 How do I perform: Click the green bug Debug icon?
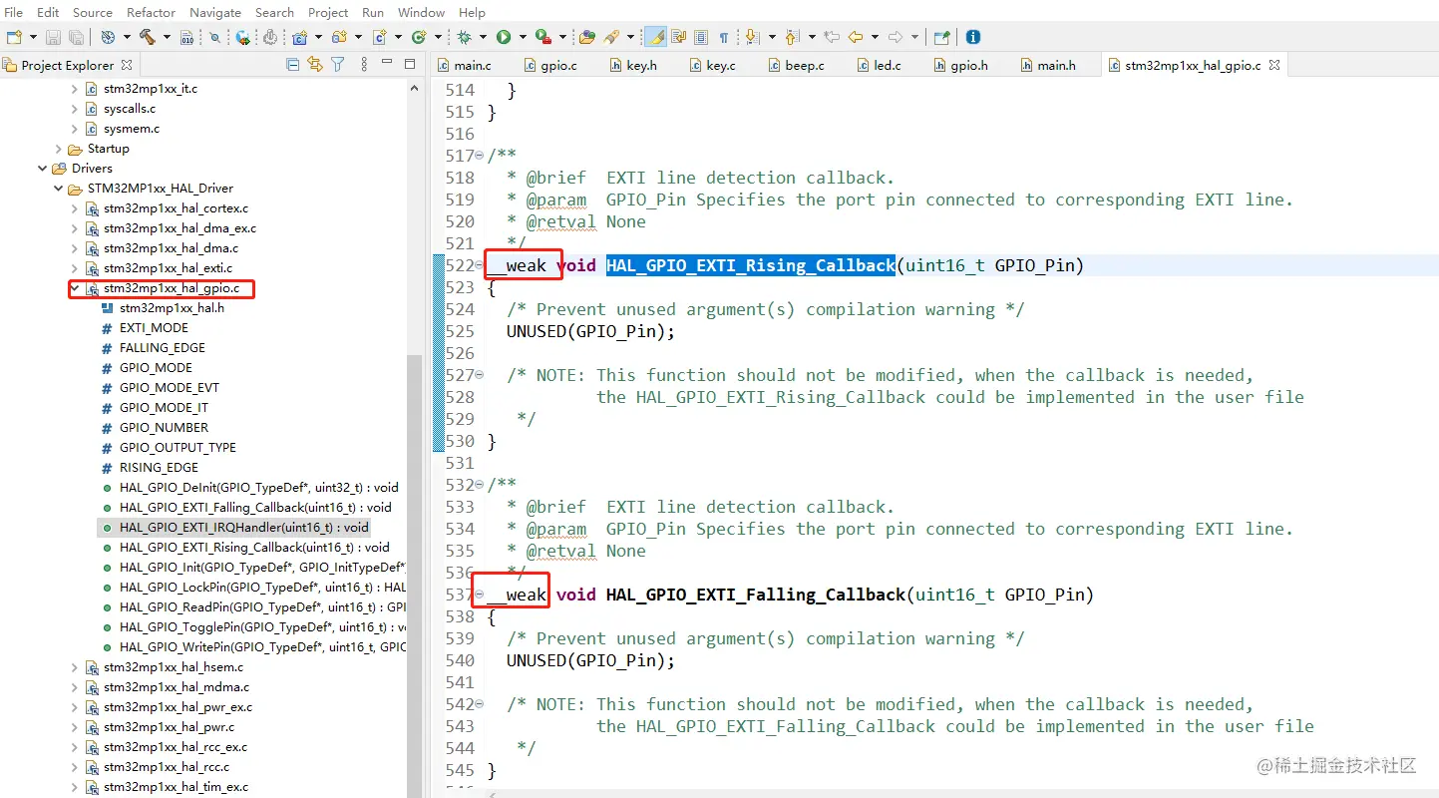pyautogui.click(x=464, y=37)
